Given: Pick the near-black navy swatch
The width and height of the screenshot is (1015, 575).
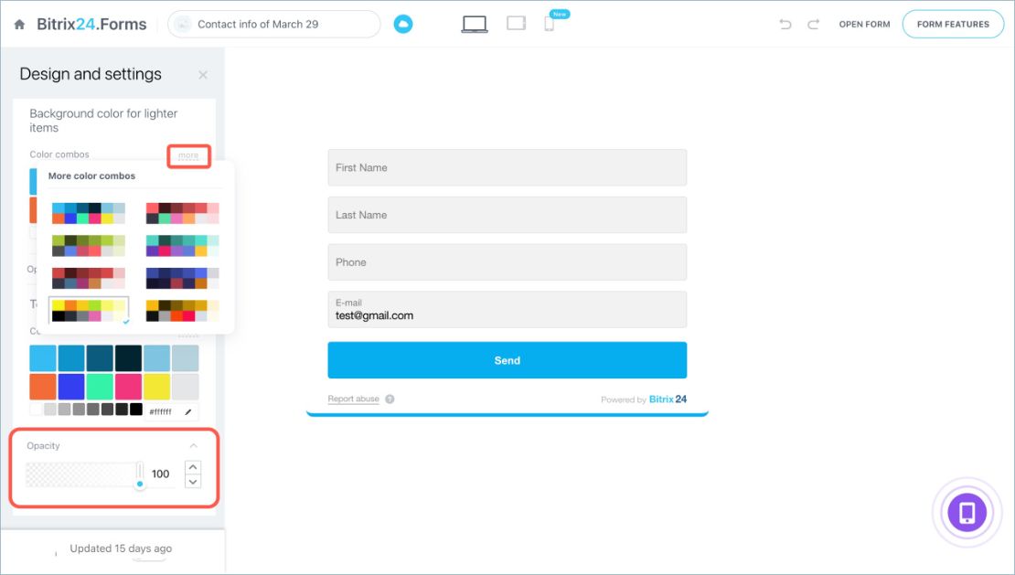Looking at the screenshot, I should [128, 358].
